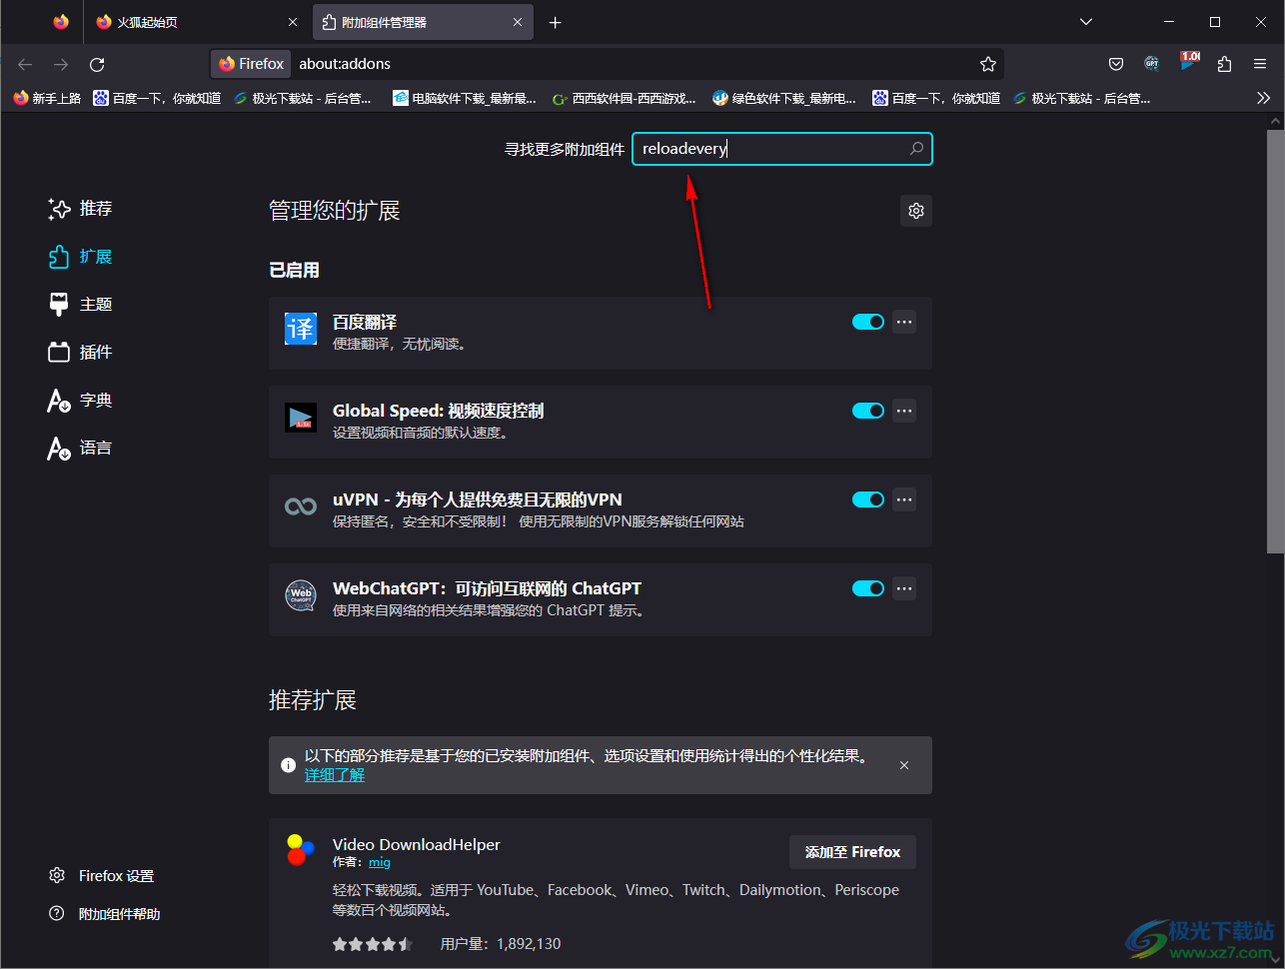Open more options for 百度翻译

[904, 322]
